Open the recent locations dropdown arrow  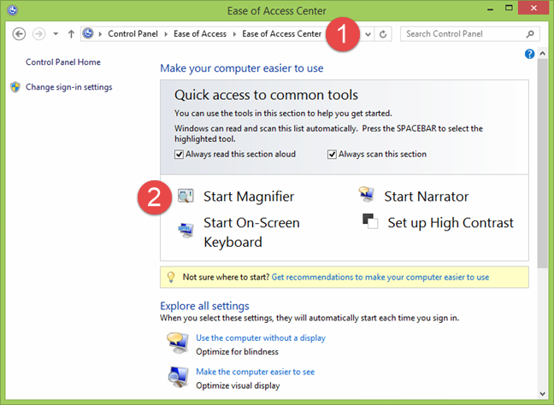(x=56, y=34)
